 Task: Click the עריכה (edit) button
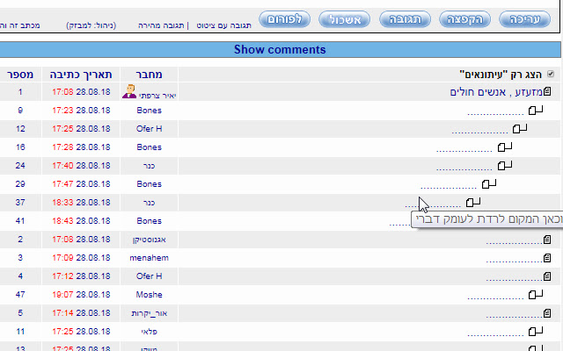point(530,18)
